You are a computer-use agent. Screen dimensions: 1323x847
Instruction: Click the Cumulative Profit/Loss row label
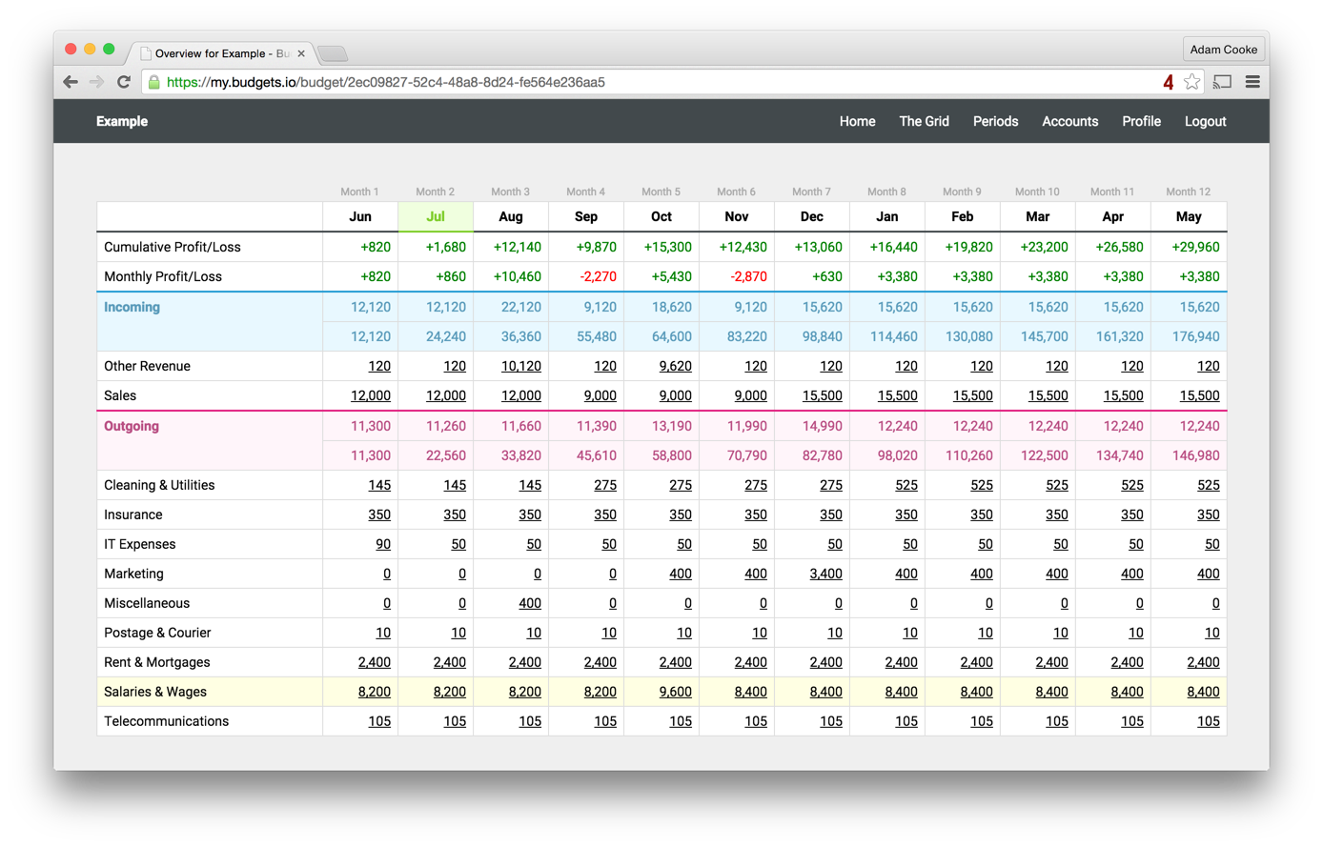173,247
